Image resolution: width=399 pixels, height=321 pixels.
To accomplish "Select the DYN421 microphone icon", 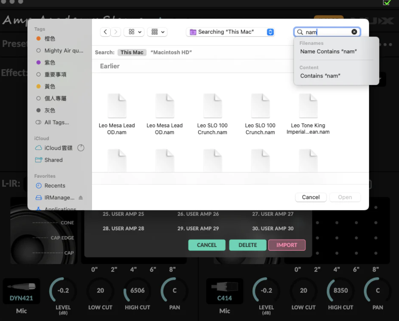I will click(21, 287).
